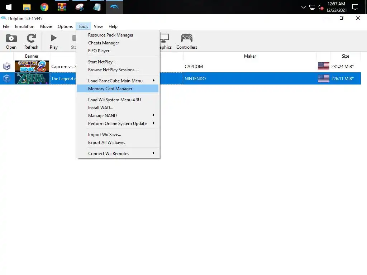Expand Perform Online System Update submenu
Viewport: 367px width, 275px height.
tap(118, 124)
